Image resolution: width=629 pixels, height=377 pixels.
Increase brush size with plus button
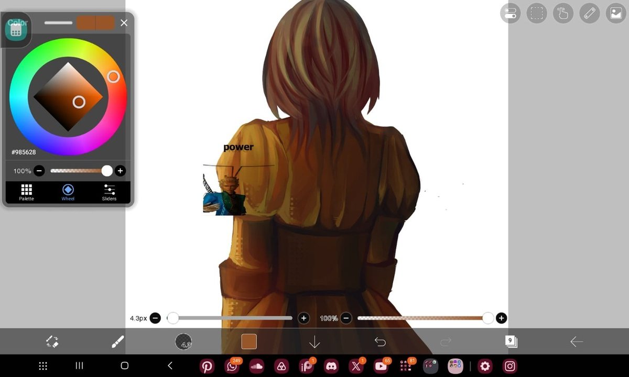(x=303, y=318)
